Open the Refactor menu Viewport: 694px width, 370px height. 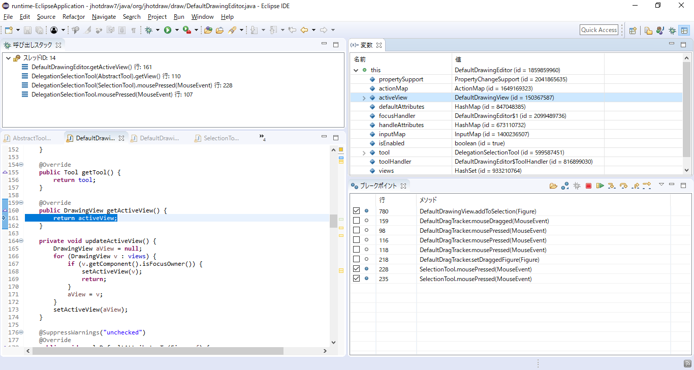click(x=74, y=17)
